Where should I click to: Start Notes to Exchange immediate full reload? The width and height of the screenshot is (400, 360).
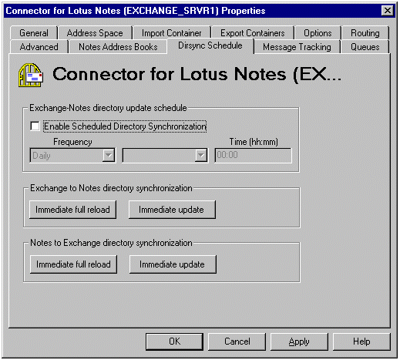[x=73, y=264]
